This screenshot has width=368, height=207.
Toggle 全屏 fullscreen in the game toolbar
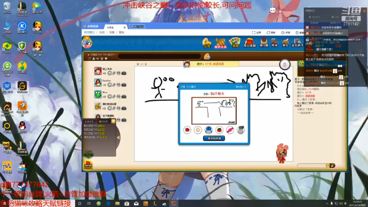click(256, 33)
